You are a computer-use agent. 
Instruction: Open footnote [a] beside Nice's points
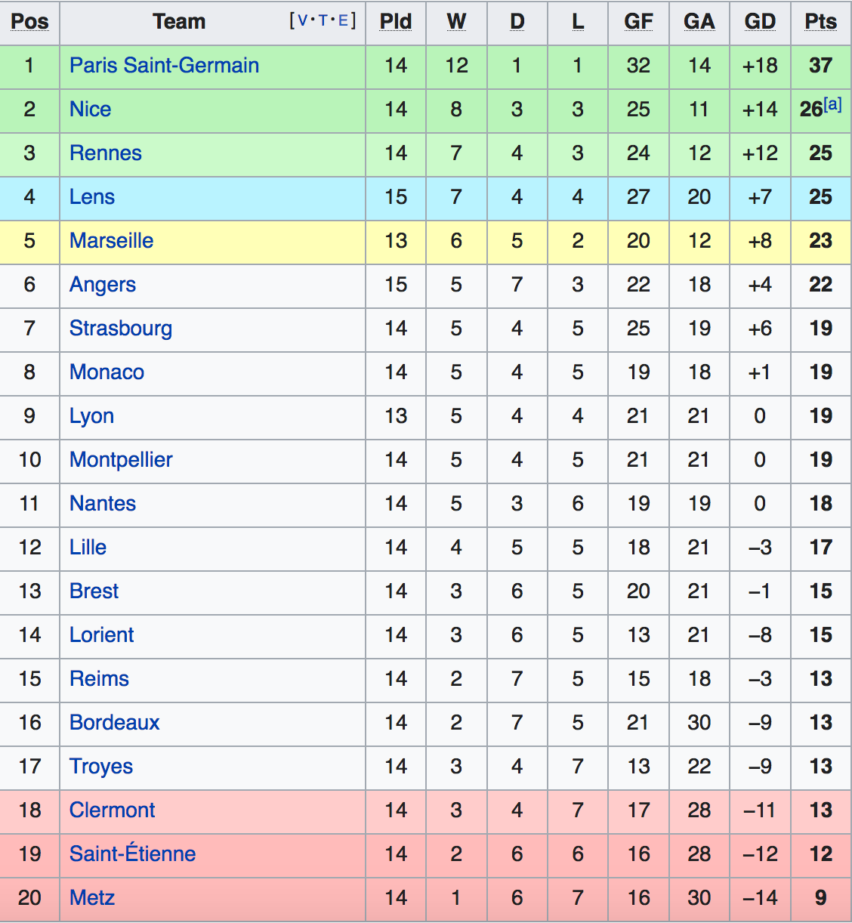tap(832, 104)
